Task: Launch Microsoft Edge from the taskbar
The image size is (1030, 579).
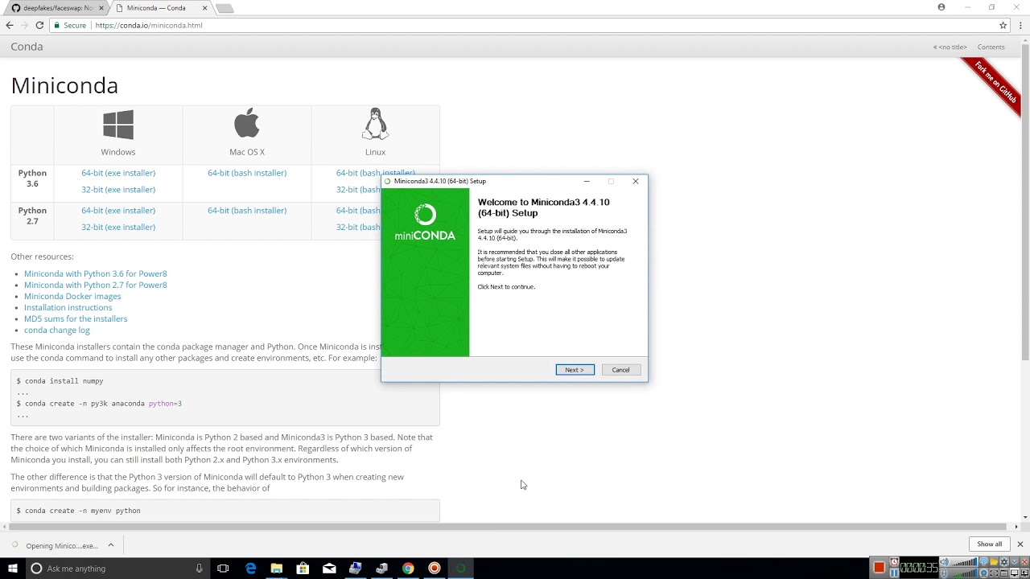Action: coord(251,569)
